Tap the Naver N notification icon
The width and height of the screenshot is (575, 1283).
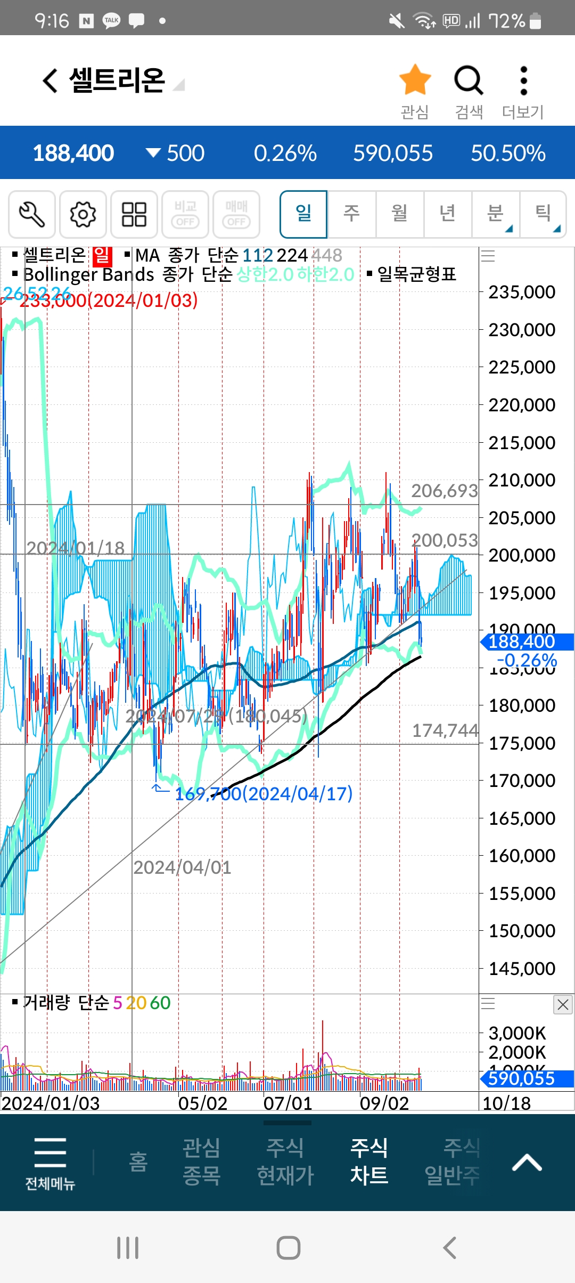(x=86, y=21)
